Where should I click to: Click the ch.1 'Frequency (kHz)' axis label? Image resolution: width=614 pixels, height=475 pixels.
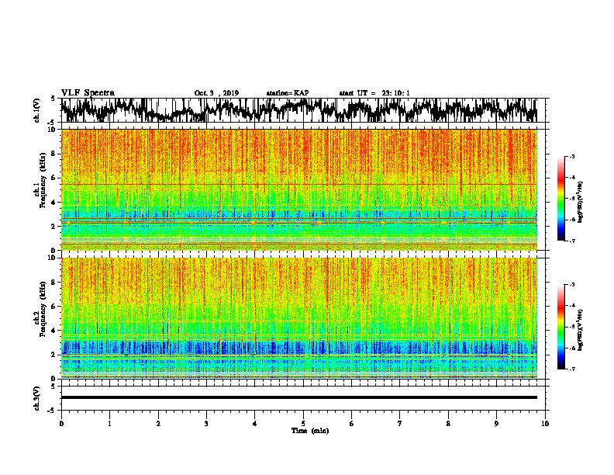[x=43, y=181]
